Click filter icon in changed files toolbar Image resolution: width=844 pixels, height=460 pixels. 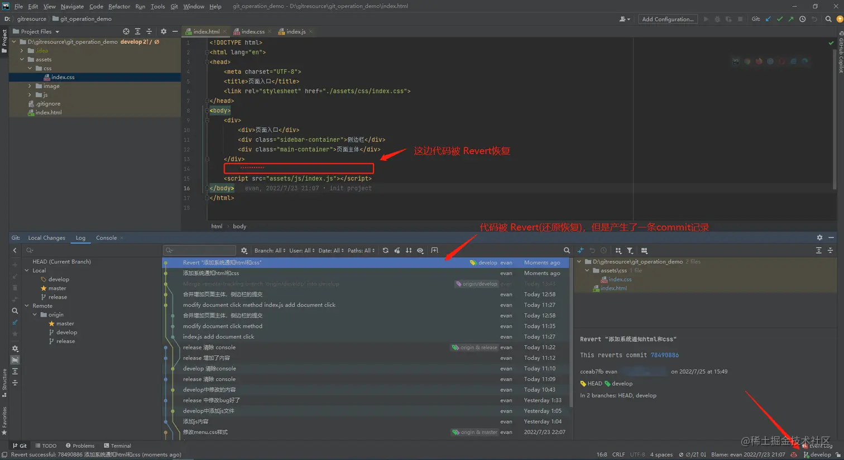(630, 251)
